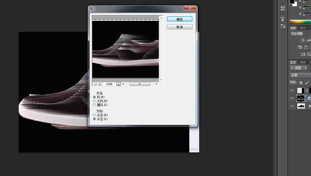Click the Brightness/Contrast sun adjustment icon

point(303,40)
